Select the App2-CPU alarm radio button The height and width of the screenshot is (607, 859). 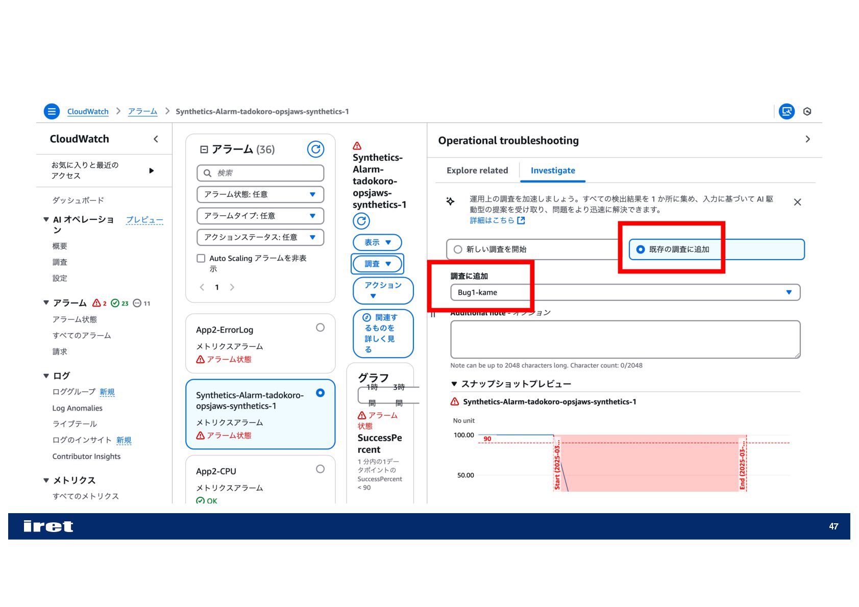click(x=320, y=469)
